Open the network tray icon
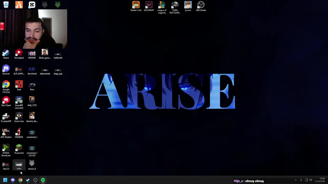Screen dimensions: 328x184 [x=306, y=180]
